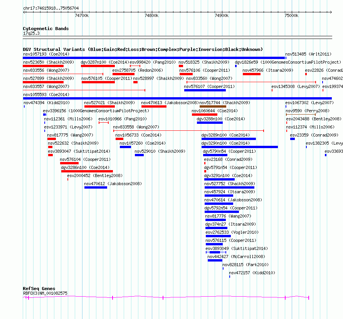Viewport: 343px width, 319px height.
Task: Open nsv522632 (Shaikh2009) variant
Action: click(73, 143)
